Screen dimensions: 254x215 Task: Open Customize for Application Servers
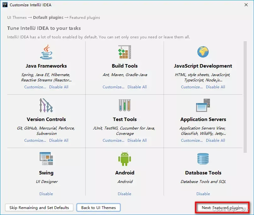[x=192, y=141]
